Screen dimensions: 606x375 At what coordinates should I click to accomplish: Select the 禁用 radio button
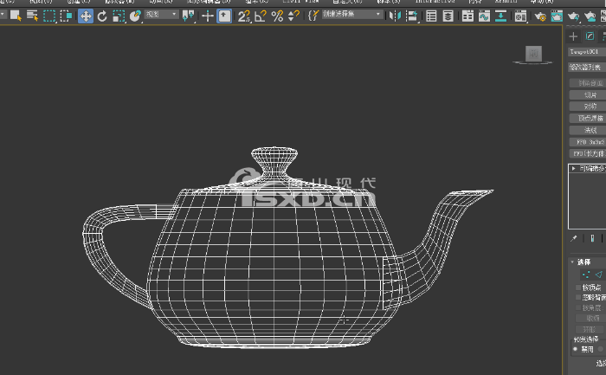point(576,349)
